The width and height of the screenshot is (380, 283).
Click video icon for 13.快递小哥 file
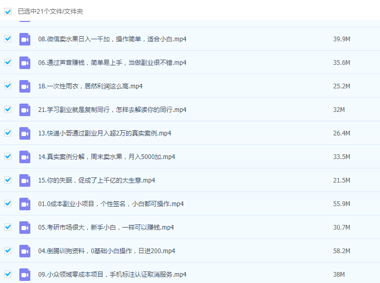[25, 133]
